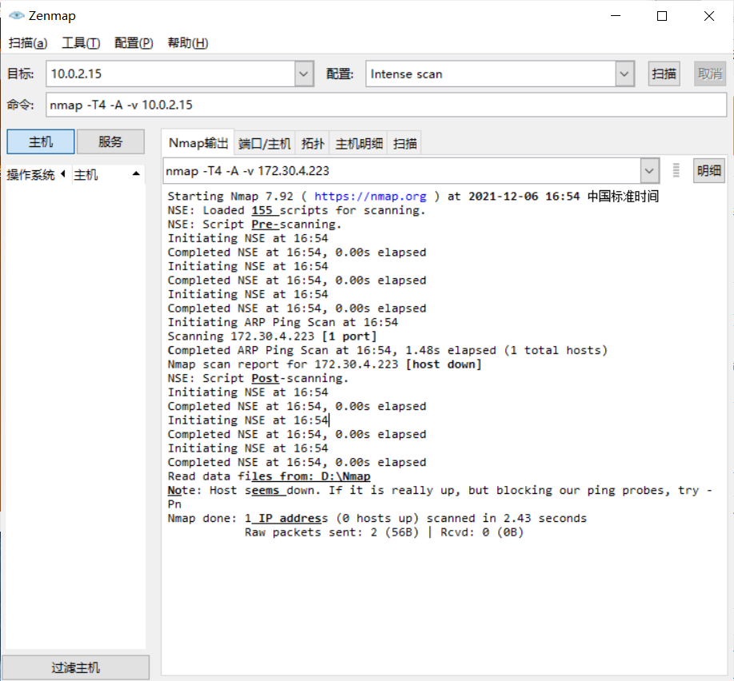Screen dimensions: 734x681
Task: Click the collapse arrow next to 操作系统
Action: click(63, 174)
